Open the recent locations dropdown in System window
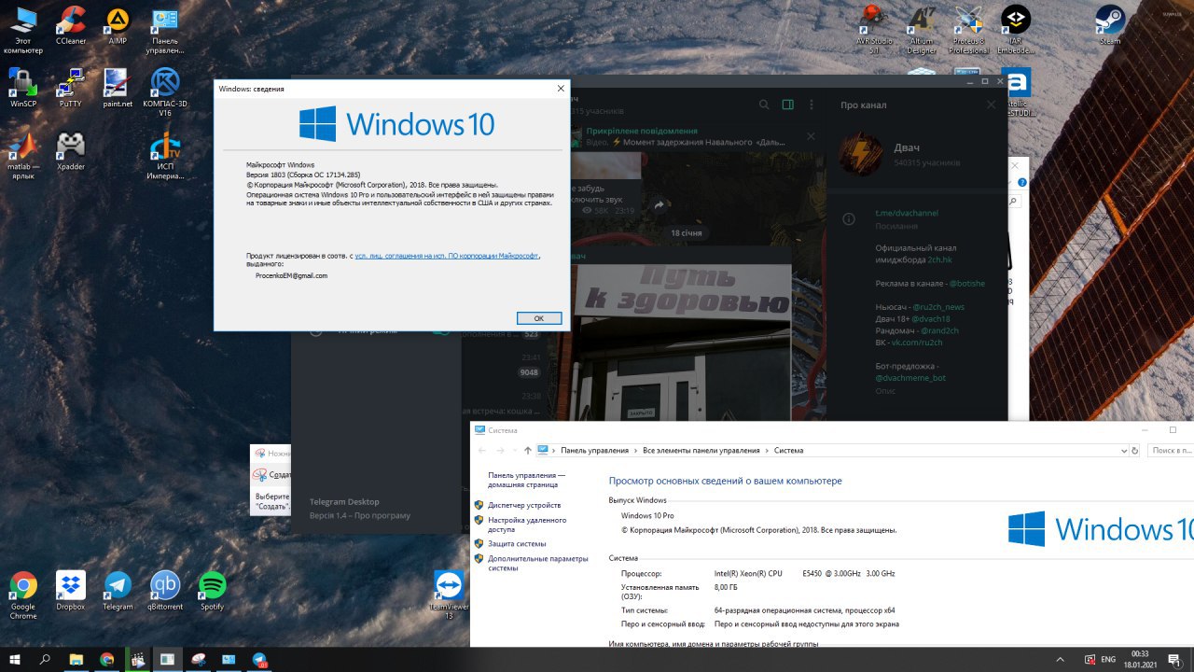 tap(514, 450)
